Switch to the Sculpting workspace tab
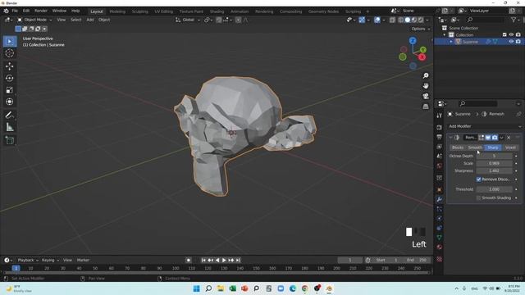This screenshot has height=295, width=525. (x=139, y=11)
